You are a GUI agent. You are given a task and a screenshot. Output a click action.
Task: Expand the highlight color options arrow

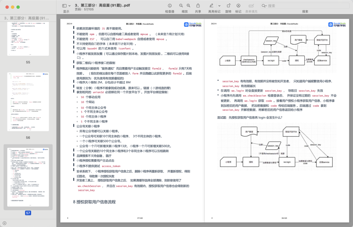(x=219, y=6)
